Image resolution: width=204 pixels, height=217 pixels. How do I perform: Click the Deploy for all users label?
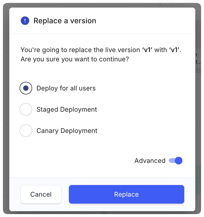coord(66,88)
